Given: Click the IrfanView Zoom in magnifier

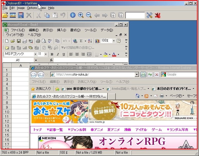Looking at the screenshot, I should [x=81, y=15].
